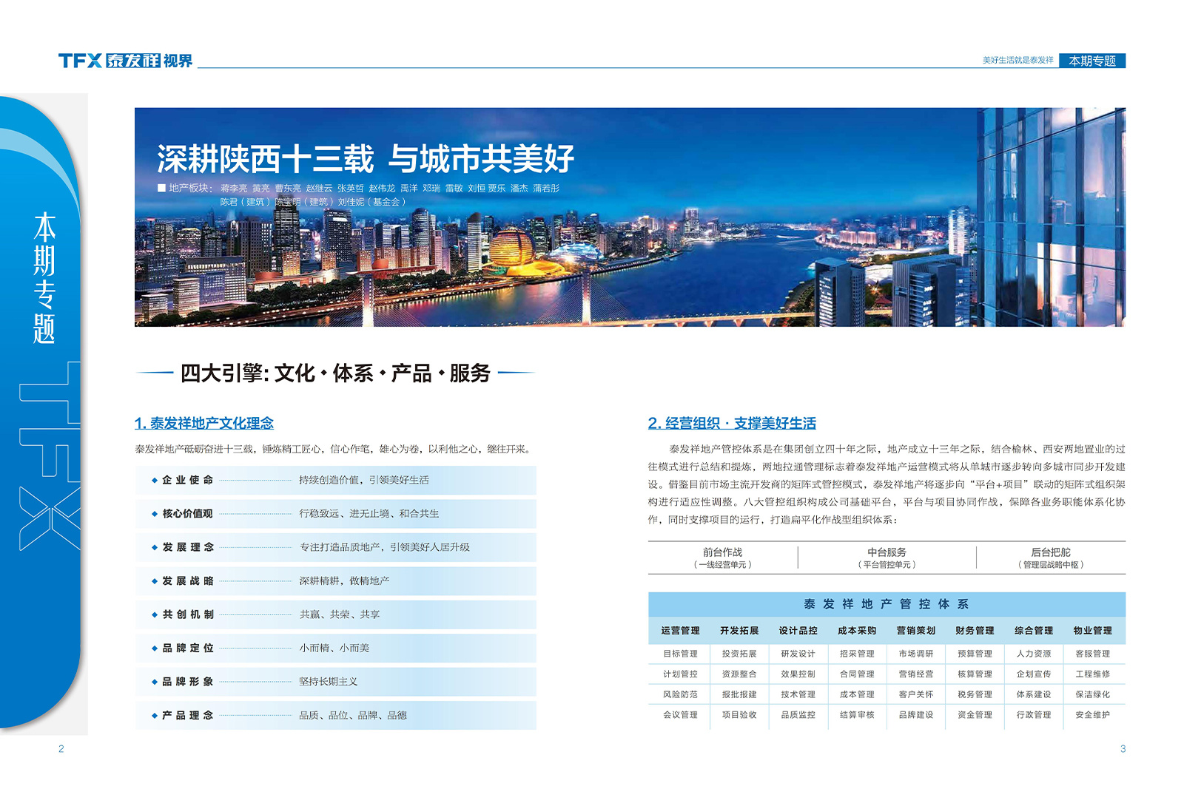This screenshot has height=789, width=1184.
Task: Click the table title 泰发祥地产管控体系
Action: [887, 604]
